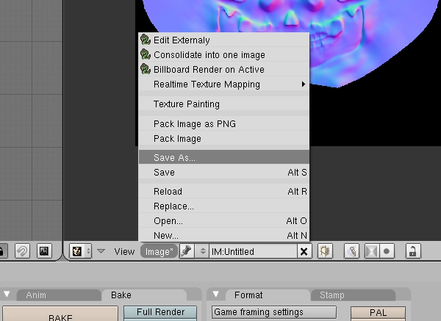Open the image browse datablock selector
This screenshot has height=321, width=441.
202,251
